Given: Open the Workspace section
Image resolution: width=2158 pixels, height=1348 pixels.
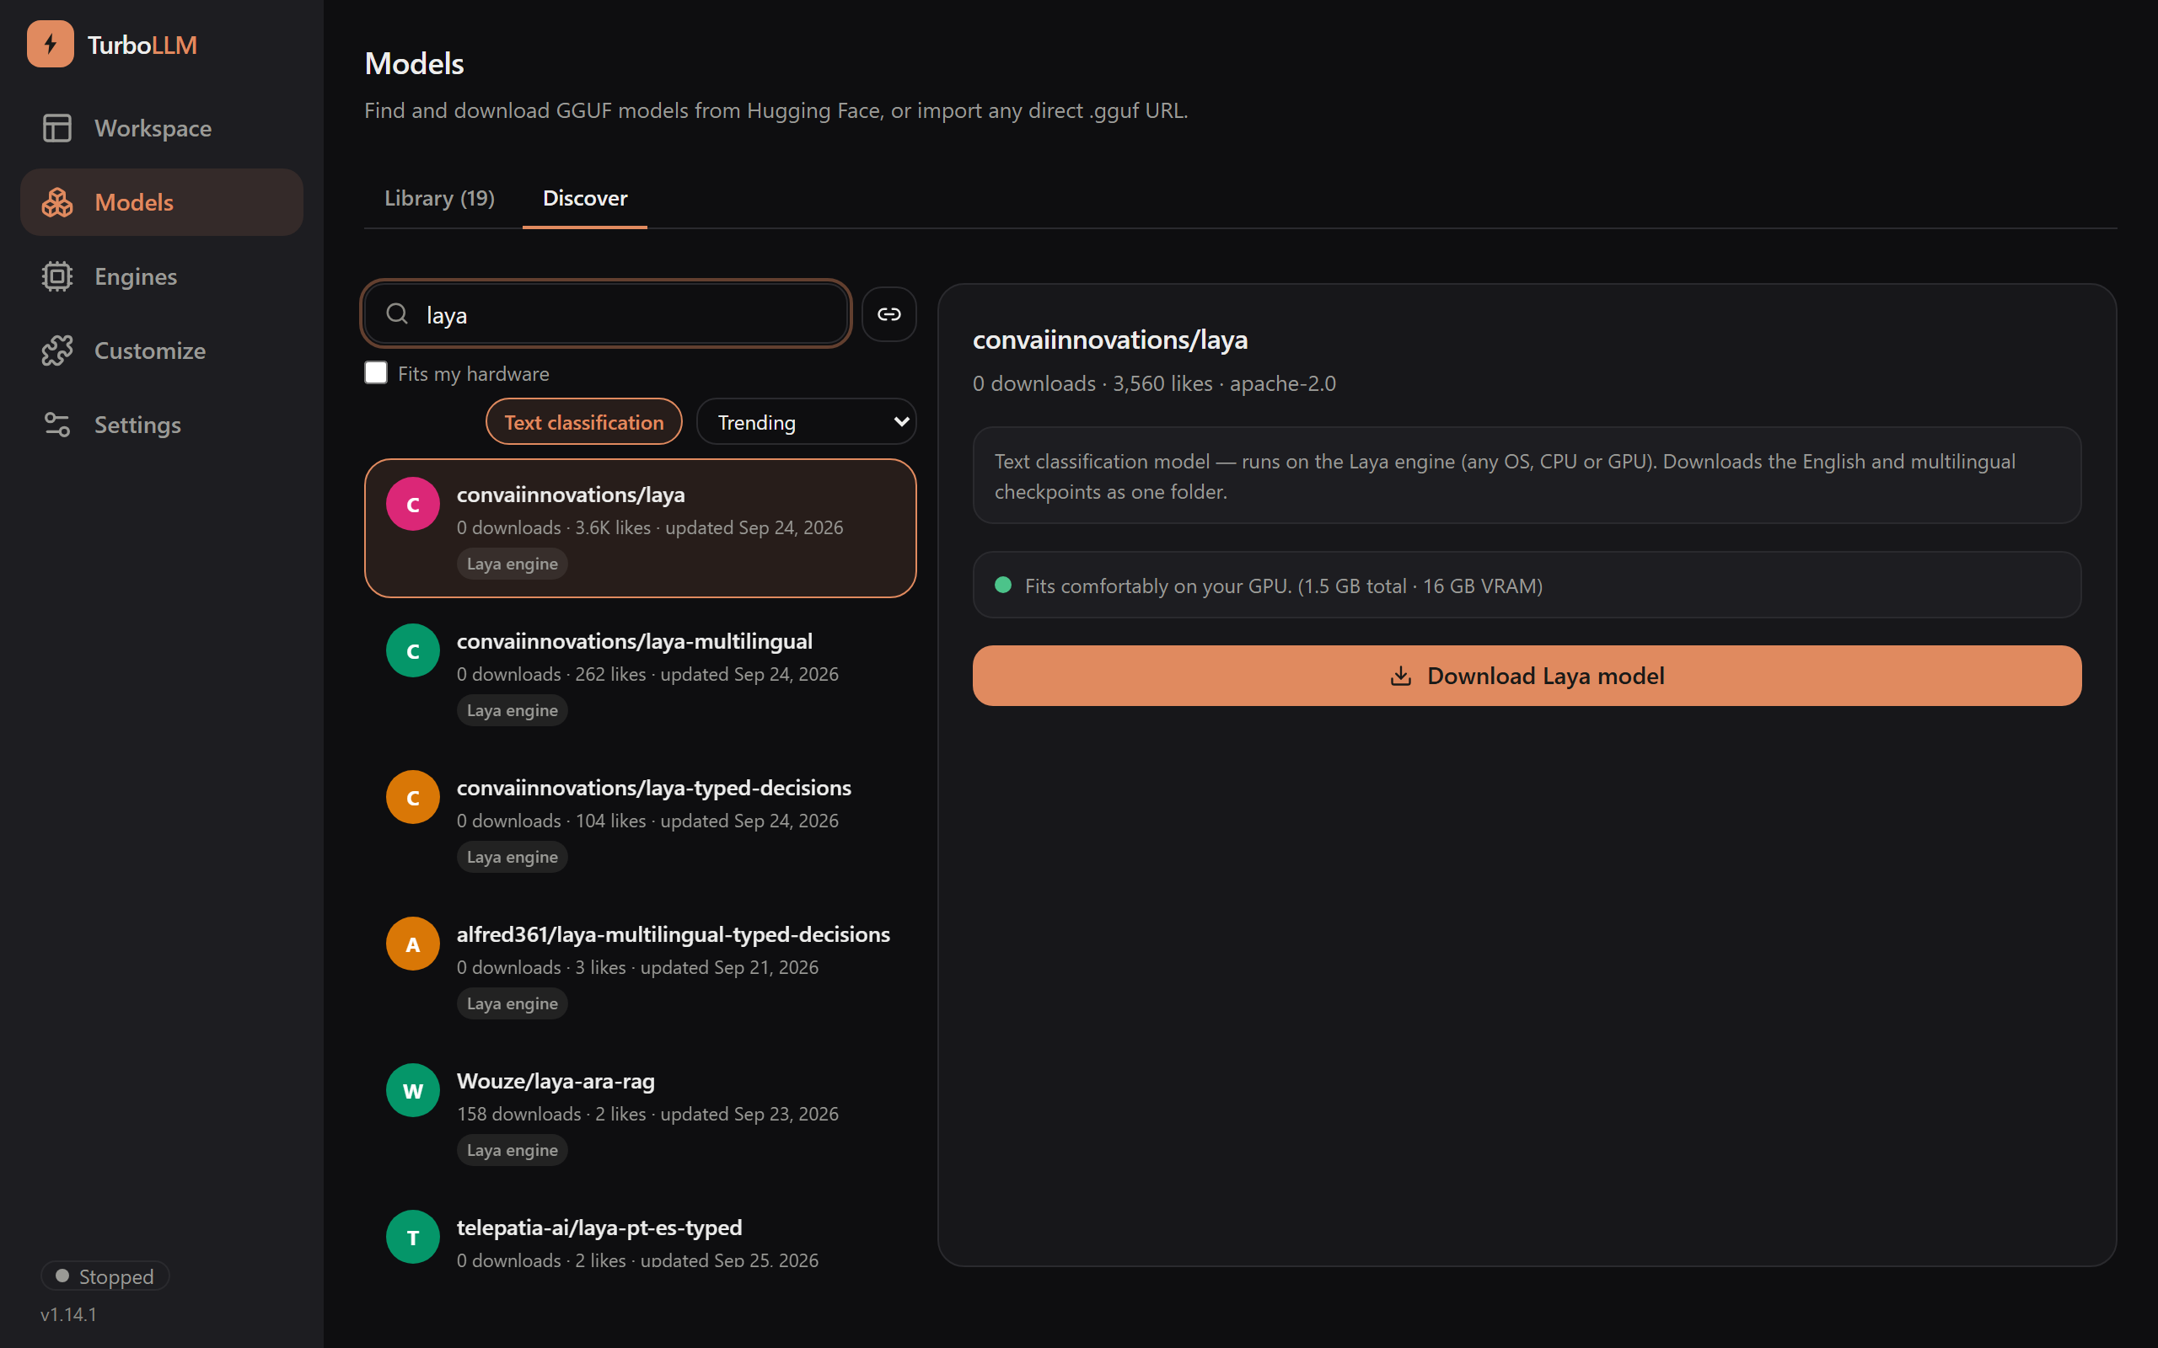Looking at the screenshot, I should 161,128.
